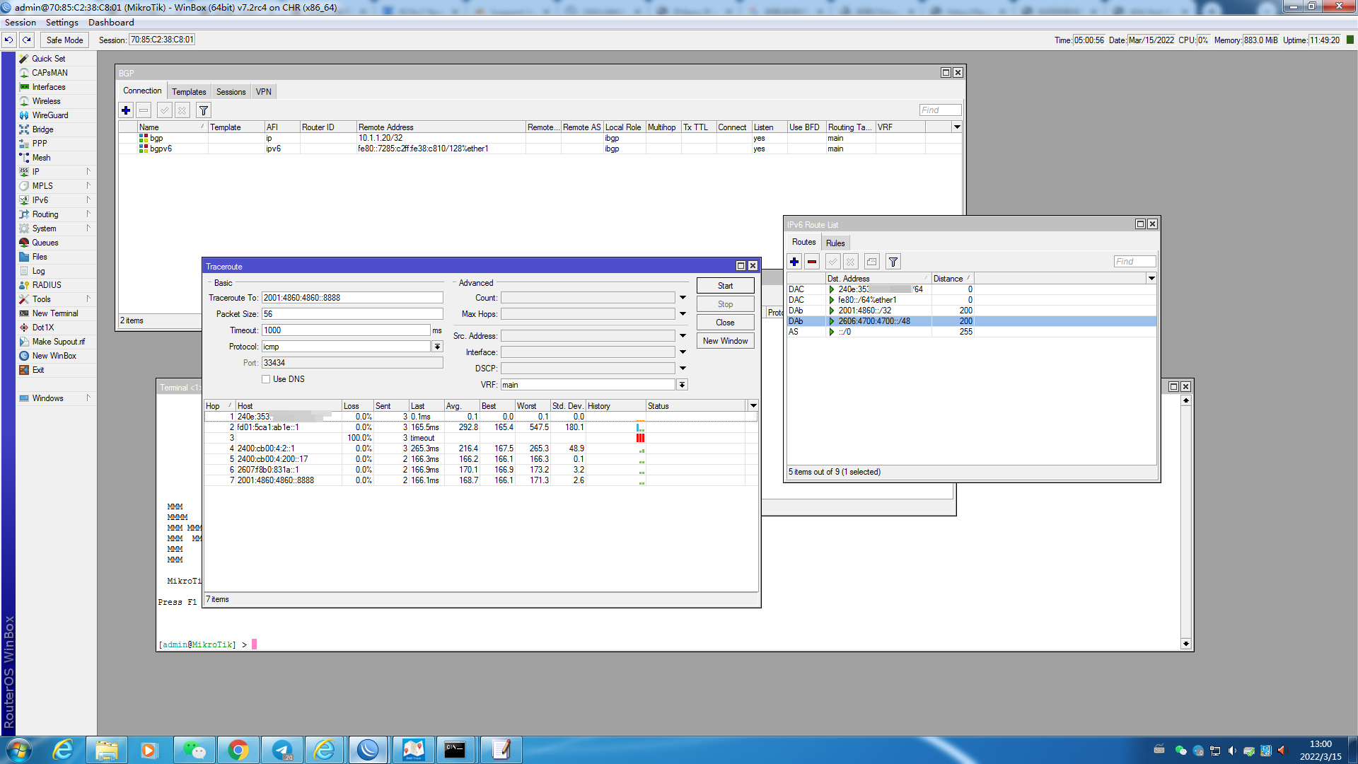1358x764 pixels.
Task: Open Protocol dropdown in Traceroute
Action: pyautogui.click(x=437, y=347)
